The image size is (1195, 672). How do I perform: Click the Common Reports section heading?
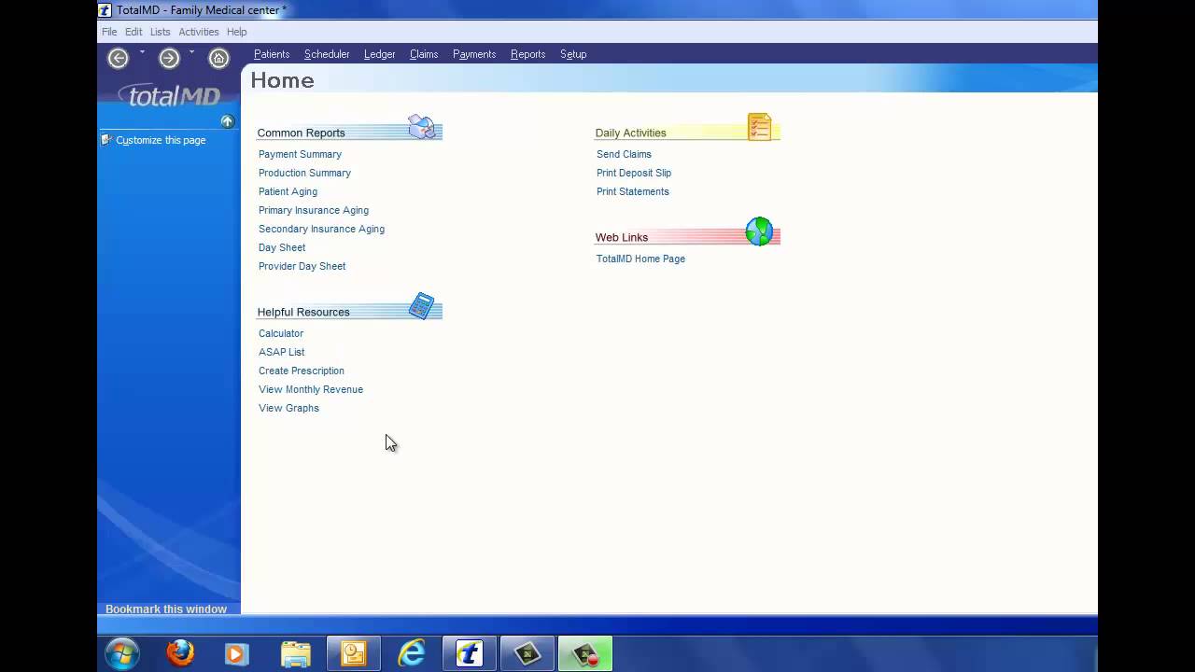tap(301, 133)
